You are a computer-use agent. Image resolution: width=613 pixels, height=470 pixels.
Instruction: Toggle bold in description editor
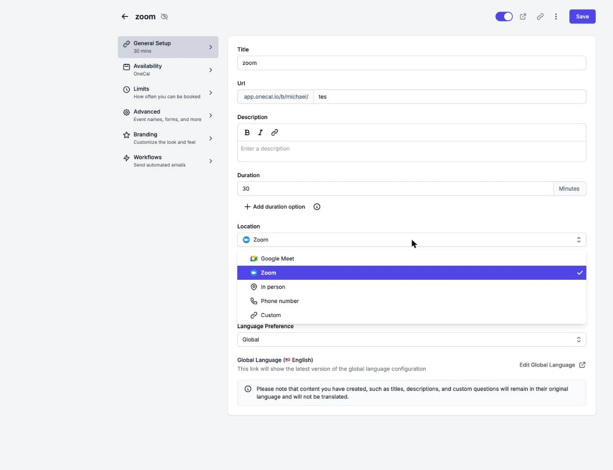[x=247, y=133]
